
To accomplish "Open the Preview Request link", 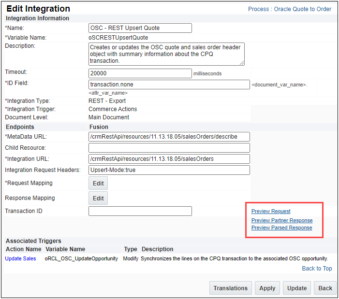I will point(271,211).
